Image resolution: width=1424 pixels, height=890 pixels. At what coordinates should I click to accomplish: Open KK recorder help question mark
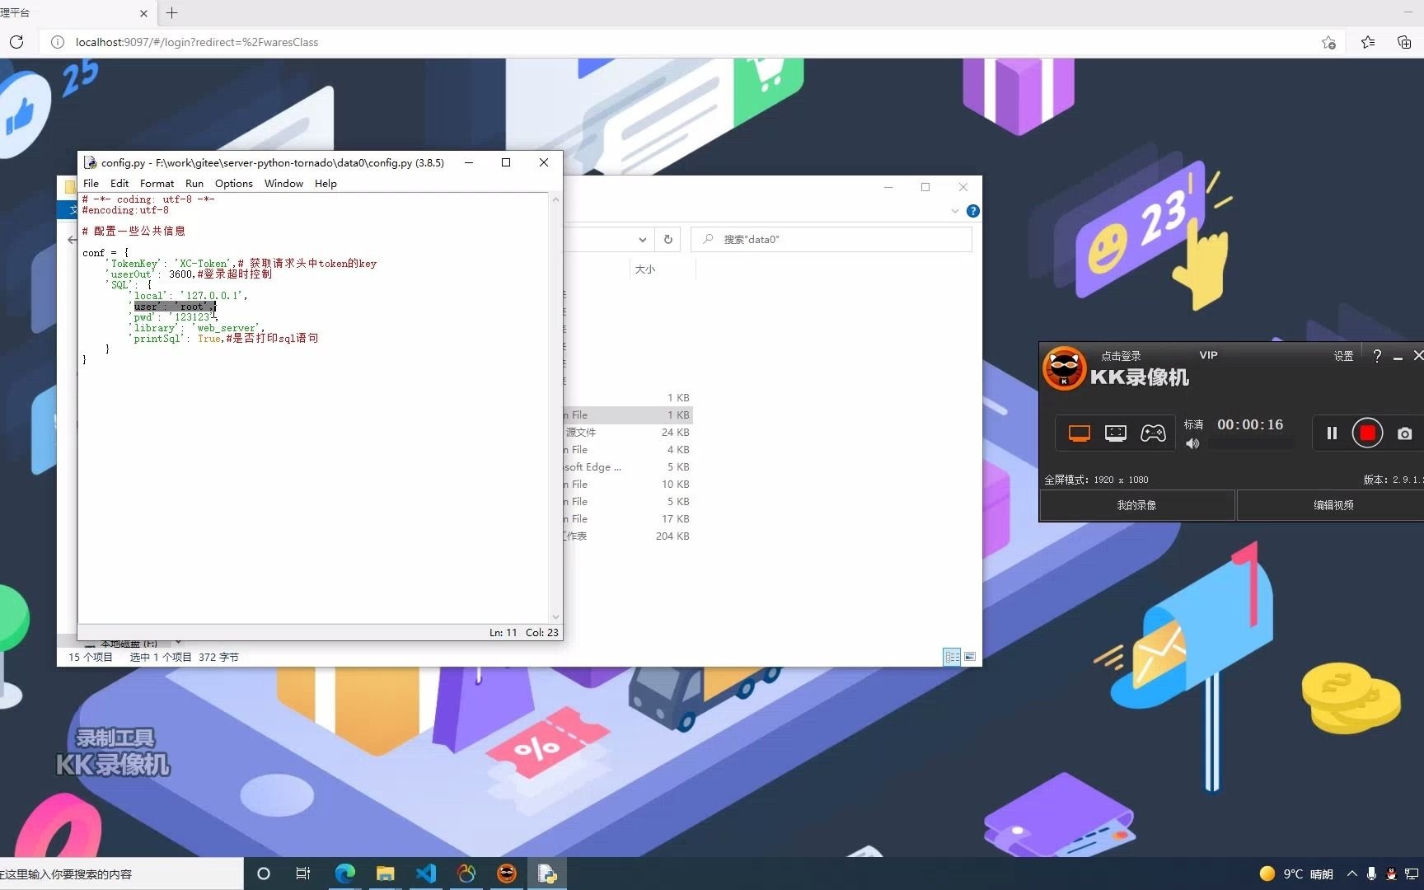coord(1377,356)
